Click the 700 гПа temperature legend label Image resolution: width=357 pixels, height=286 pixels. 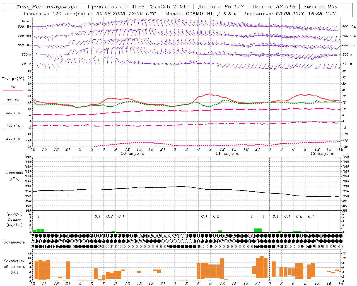click(x=13, y=126)
